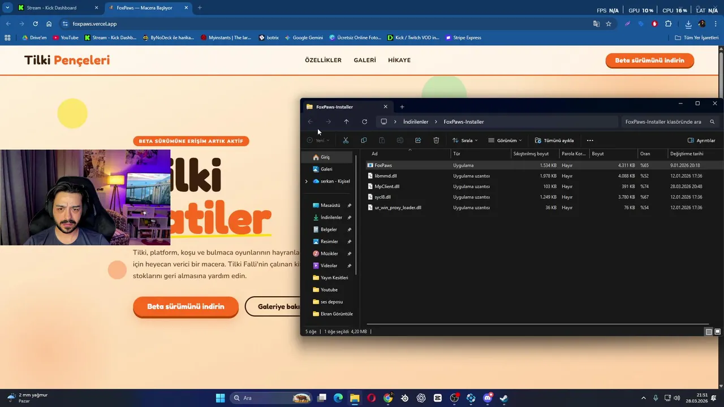Show hidden system tray icons chevron

pos(643,398)
